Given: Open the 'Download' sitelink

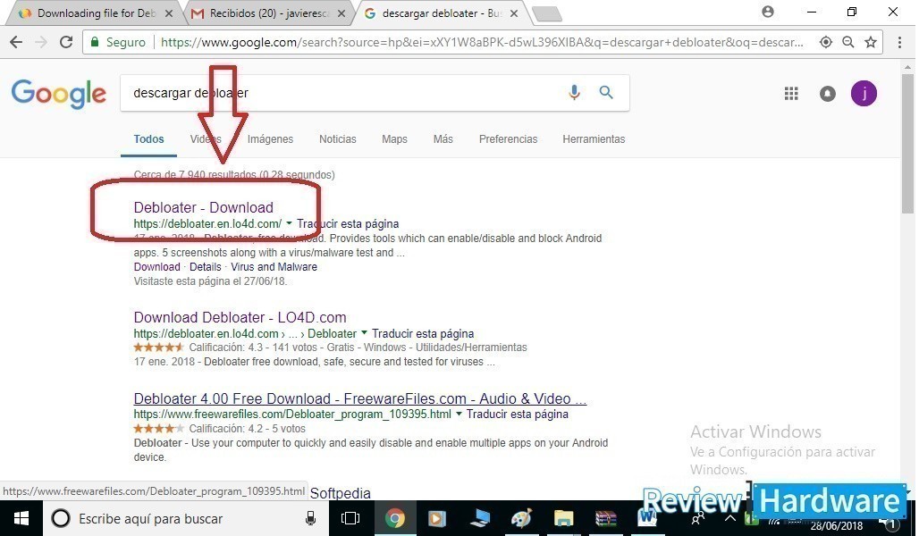Looking at the screenshot, I should click(x=157, y=266).
